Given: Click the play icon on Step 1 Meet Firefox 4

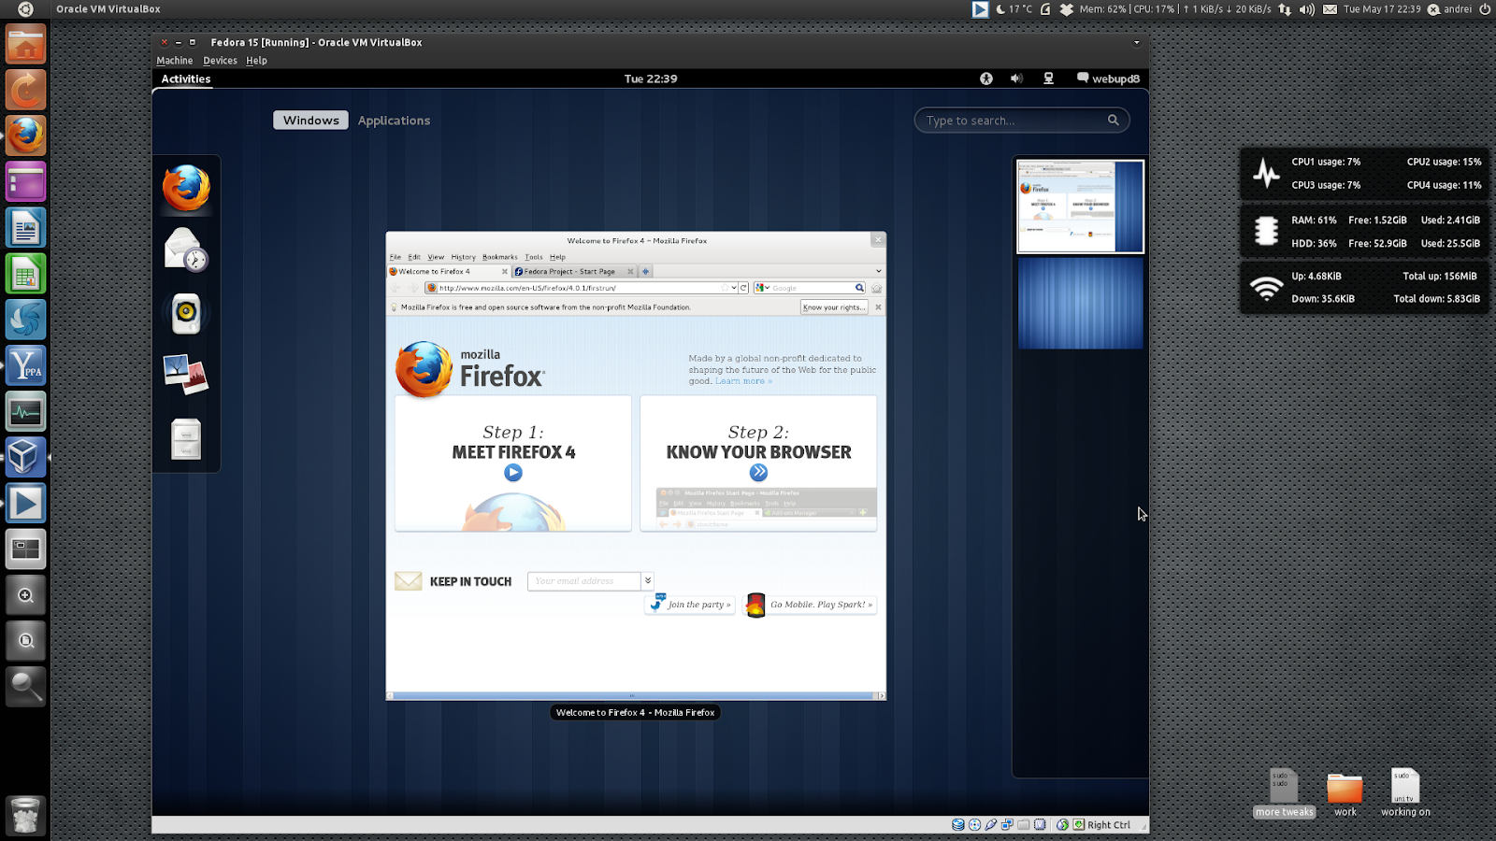Looking at the screenshot, I should (512, 473).
